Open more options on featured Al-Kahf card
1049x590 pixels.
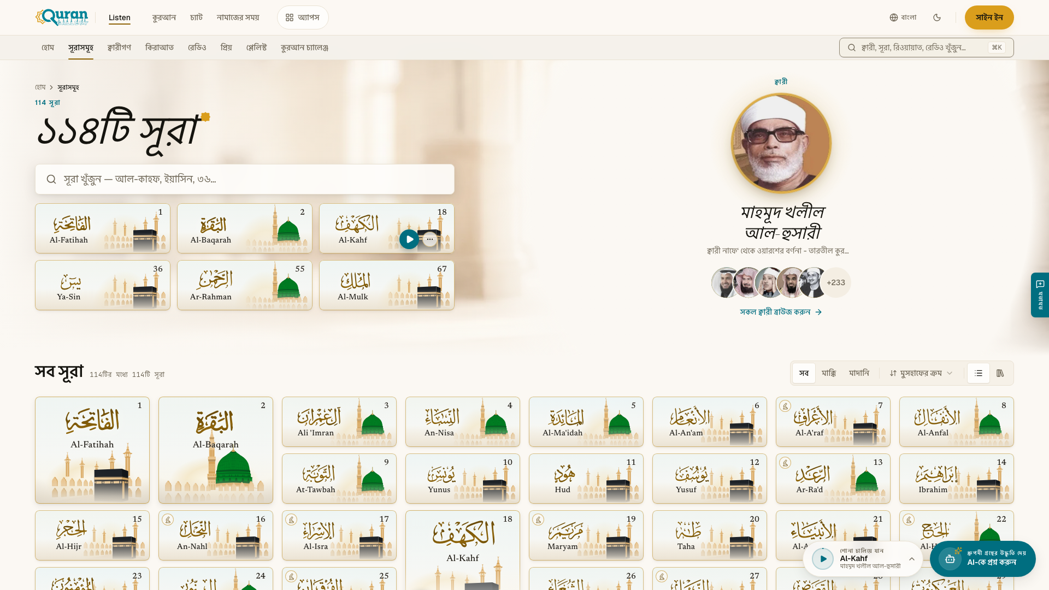point(430,239)
